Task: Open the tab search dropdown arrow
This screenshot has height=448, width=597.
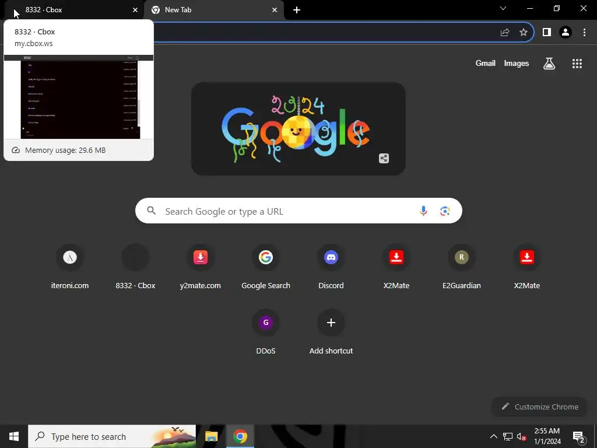Action: [503, 8]
